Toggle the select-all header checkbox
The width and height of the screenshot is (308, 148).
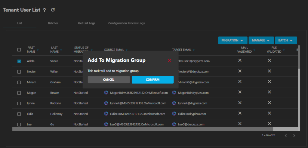[19, 50]
